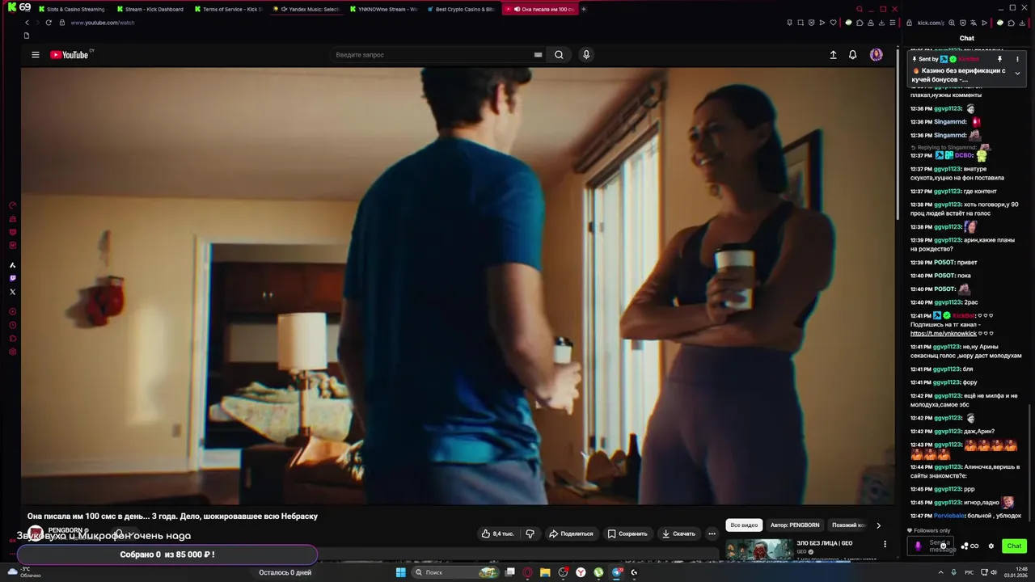
Task: Click Поделиться share button
Action: (x=571, y=533)
